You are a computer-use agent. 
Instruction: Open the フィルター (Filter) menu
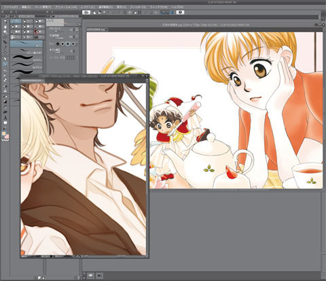click(139, 7)
